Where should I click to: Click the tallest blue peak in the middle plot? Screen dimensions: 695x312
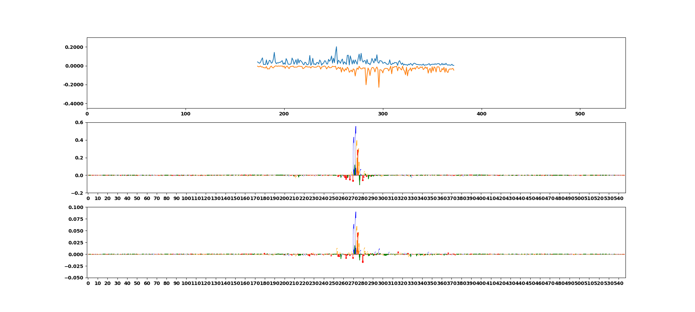tap(355, 127)
